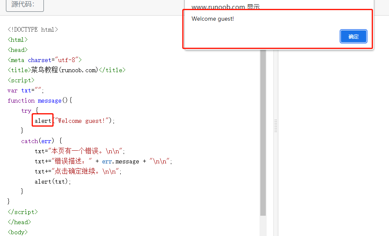Click the "<body>" tag line
The height and width of the screenshot is (236, 389).
click(x=18, y=232)
